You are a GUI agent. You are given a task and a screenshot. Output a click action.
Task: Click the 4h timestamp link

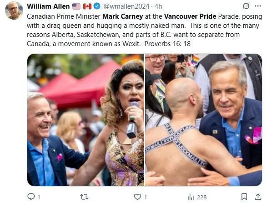pyautogui.click(x=158, y=6)
